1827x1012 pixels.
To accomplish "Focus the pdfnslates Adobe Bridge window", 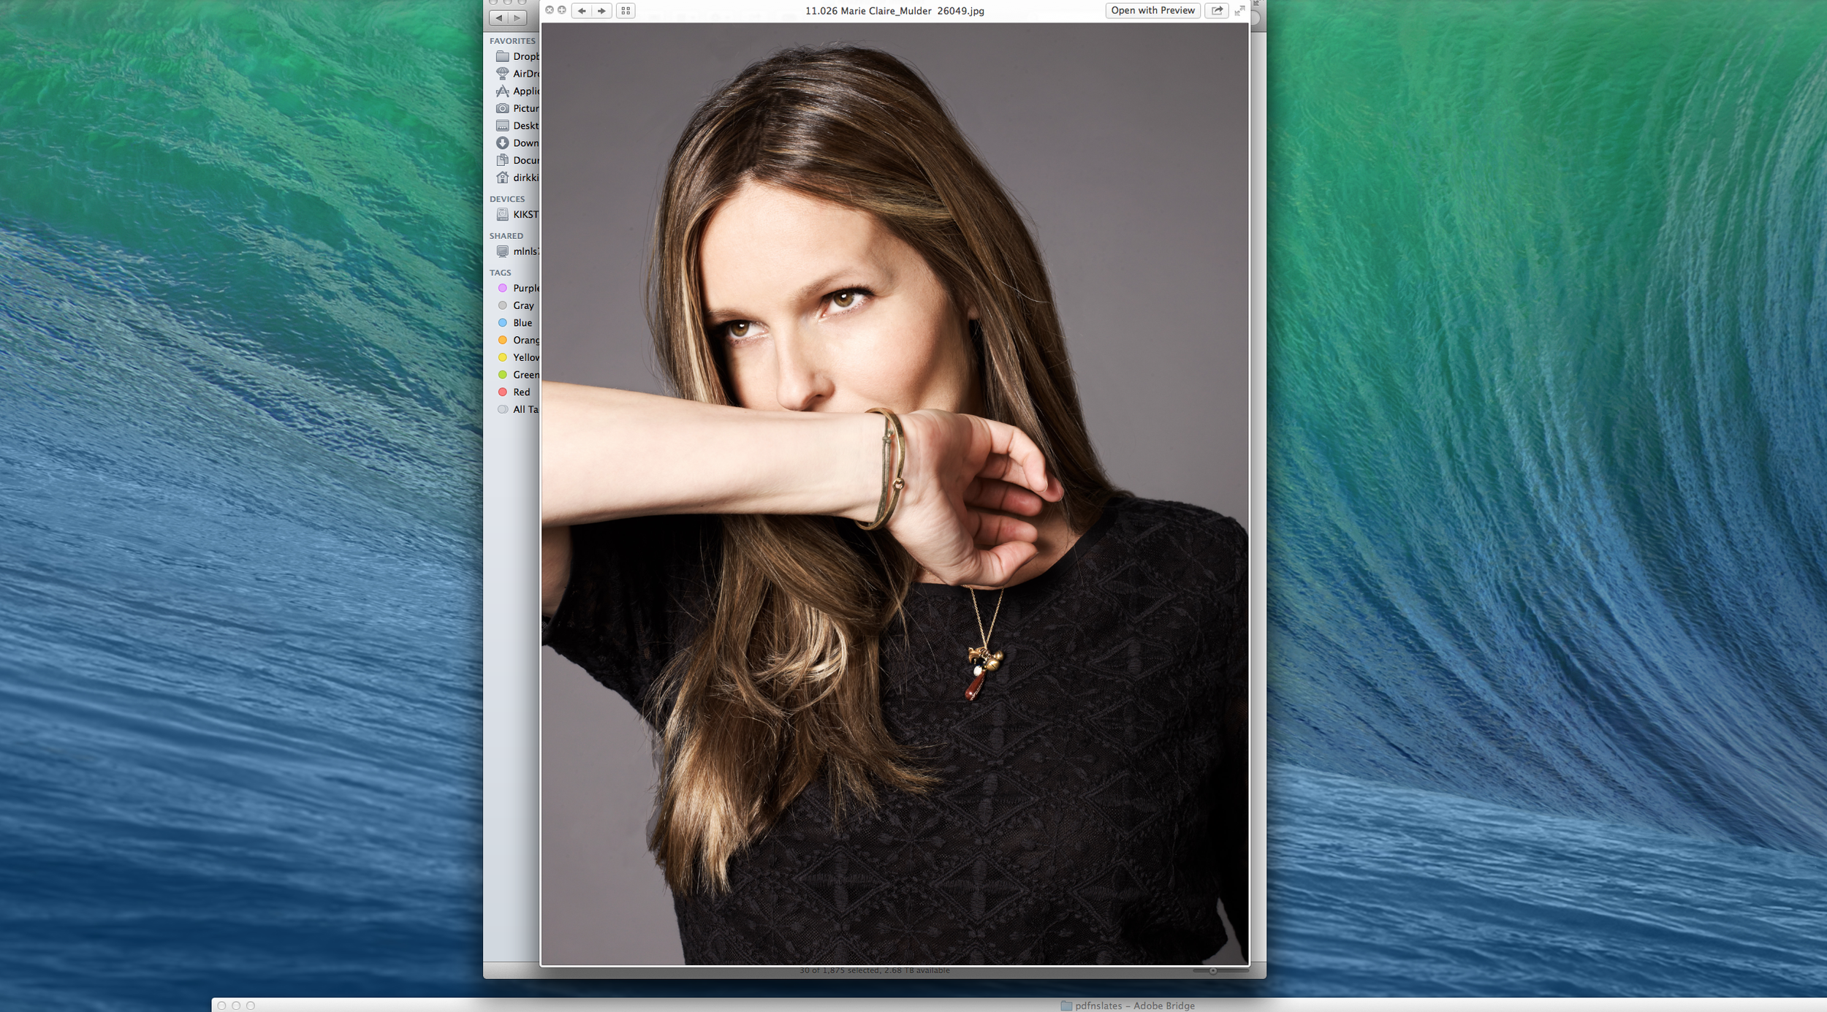I will [x=1134, y=1005].
